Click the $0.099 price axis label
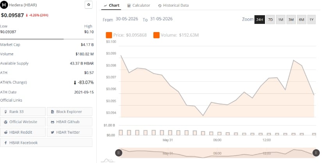The image size is (322, 163). [111, 54]
